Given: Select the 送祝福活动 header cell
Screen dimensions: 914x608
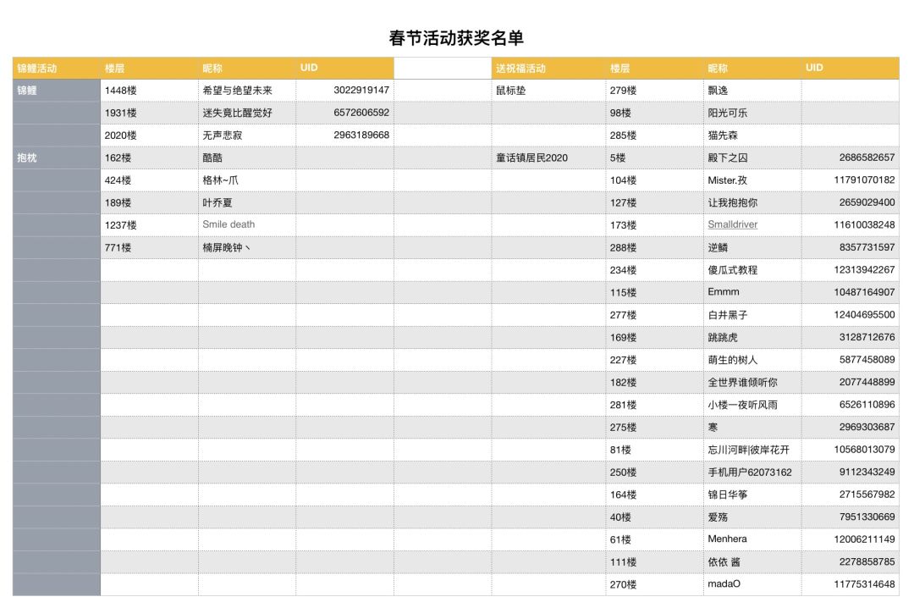Looking at the screenshot, I should (548, 68).
